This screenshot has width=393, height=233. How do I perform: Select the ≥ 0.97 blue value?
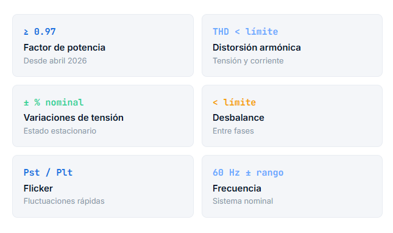(40, 32)
